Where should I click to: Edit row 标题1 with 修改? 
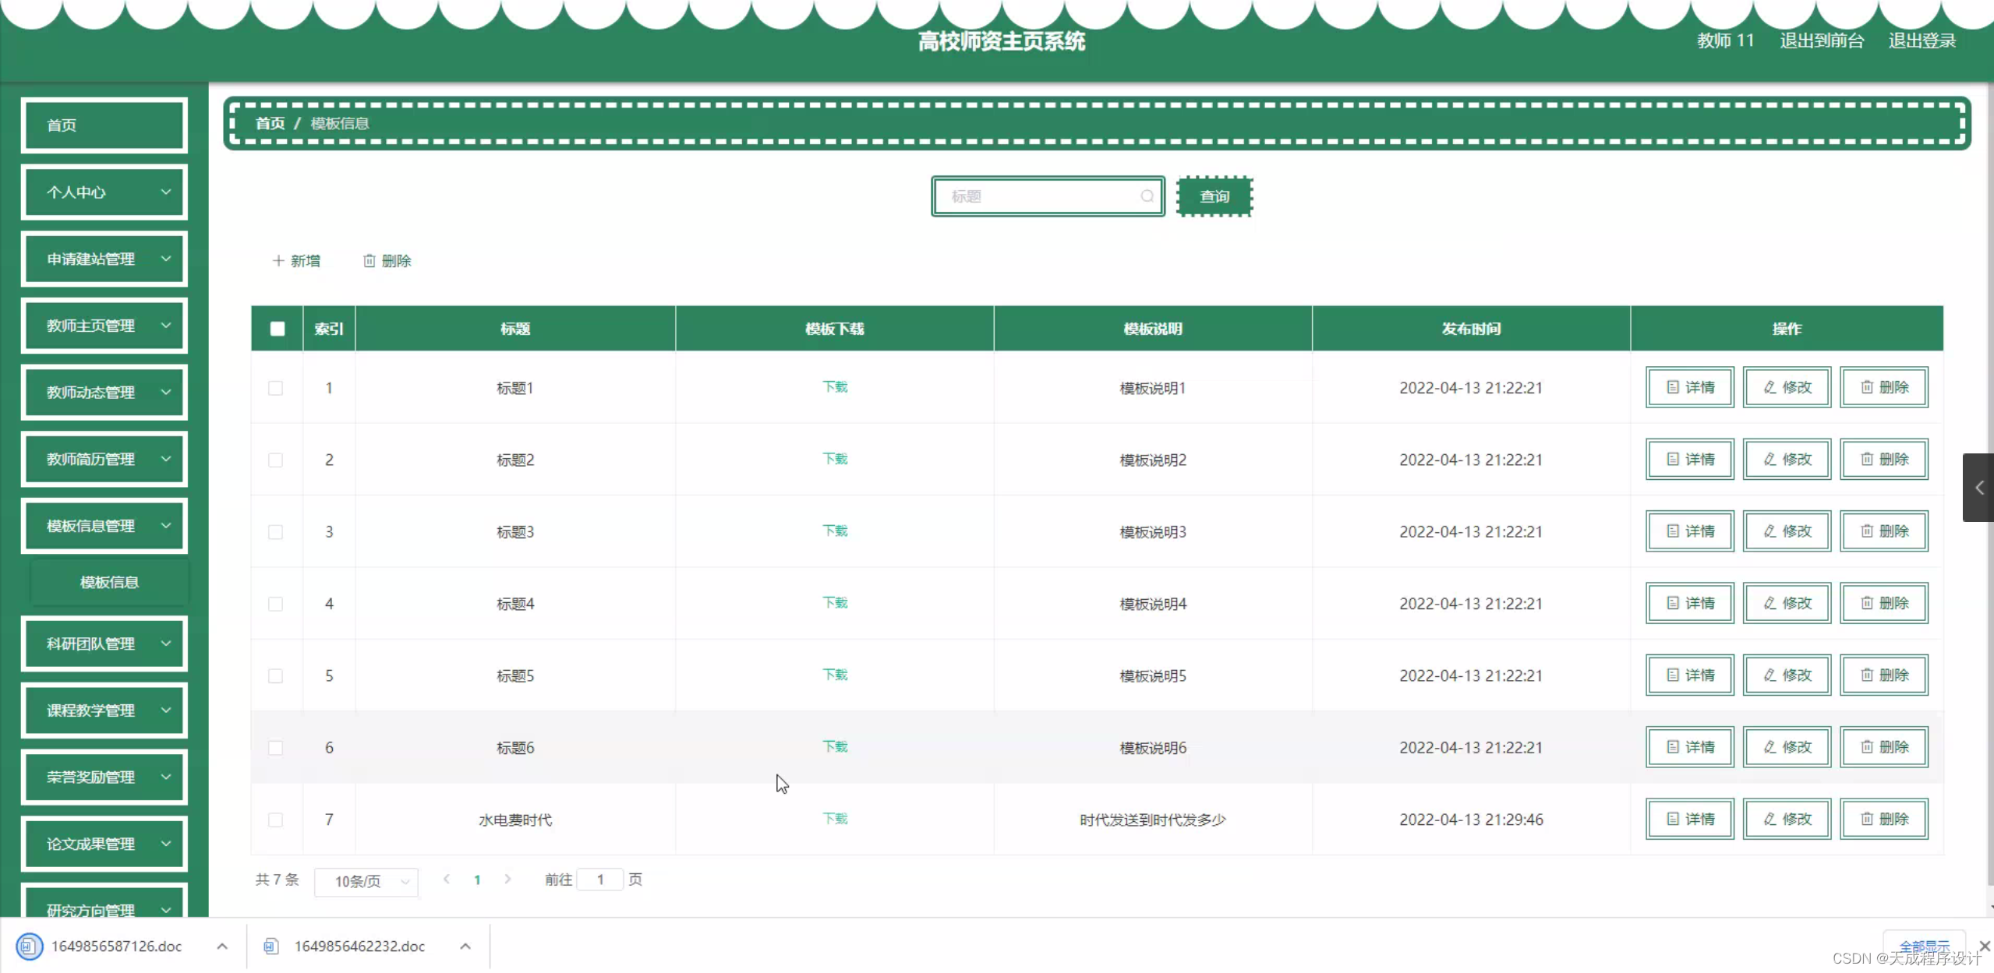coord(1787,387)
